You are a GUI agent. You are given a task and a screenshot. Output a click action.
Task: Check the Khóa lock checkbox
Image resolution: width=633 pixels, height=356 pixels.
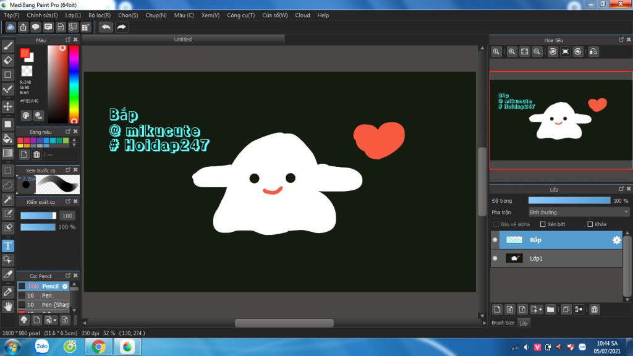point(590,224)
